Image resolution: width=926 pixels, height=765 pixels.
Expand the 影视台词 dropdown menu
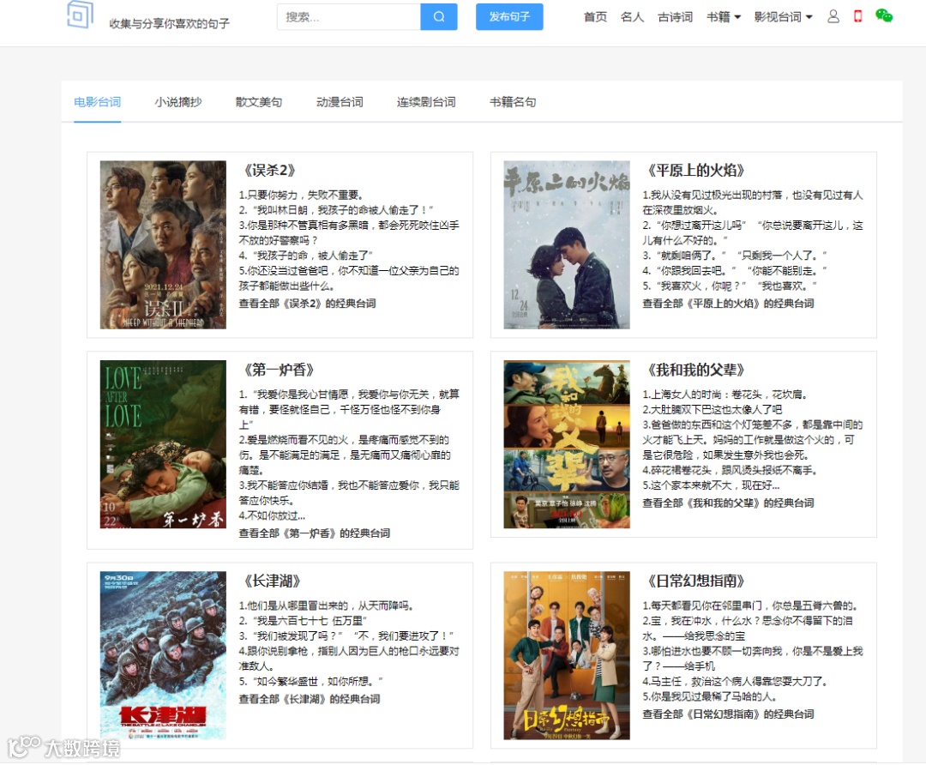pyautogui.click(x=783, y=17)
